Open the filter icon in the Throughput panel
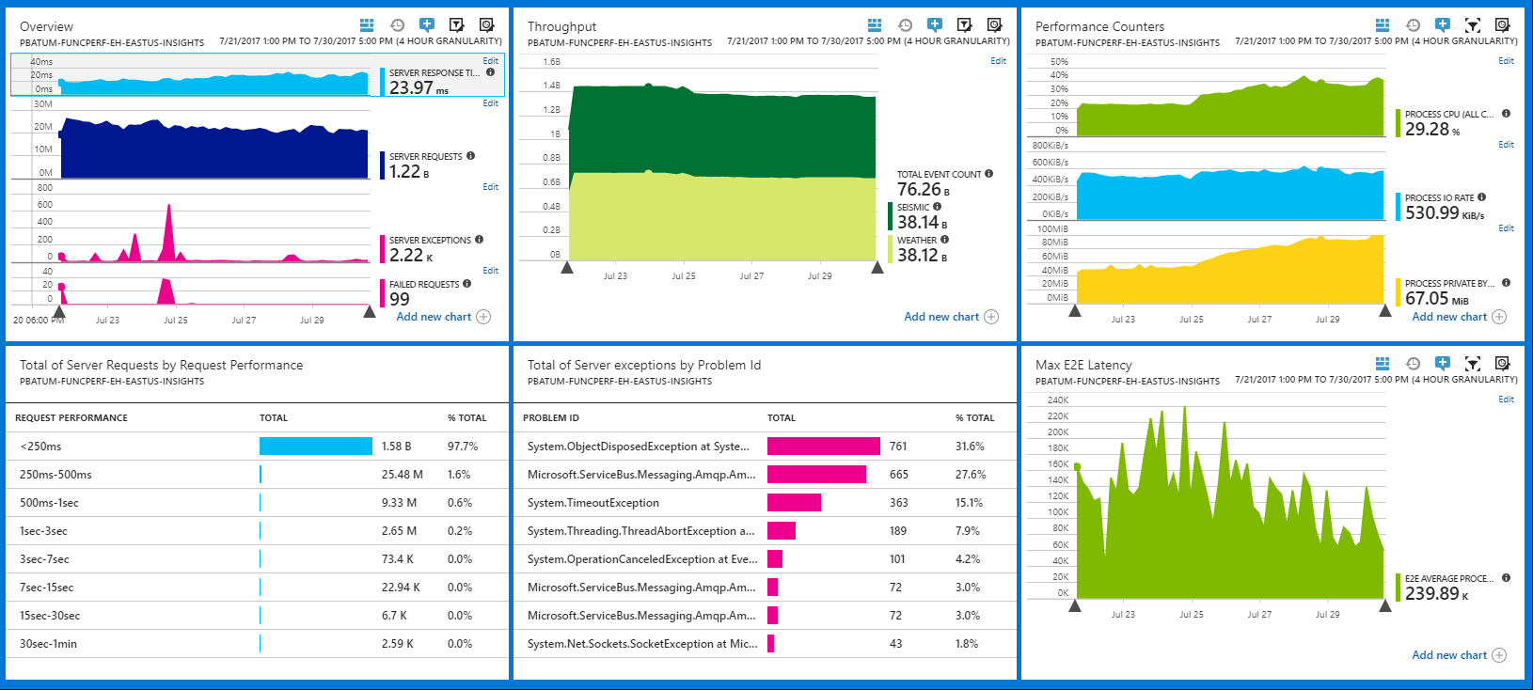1533x690 pixels. coord(965,25)
